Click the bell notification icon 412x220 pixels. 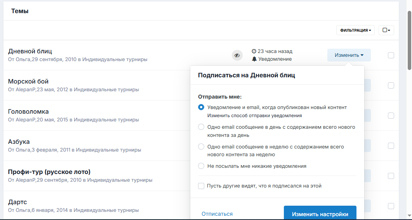pos(254,59)
